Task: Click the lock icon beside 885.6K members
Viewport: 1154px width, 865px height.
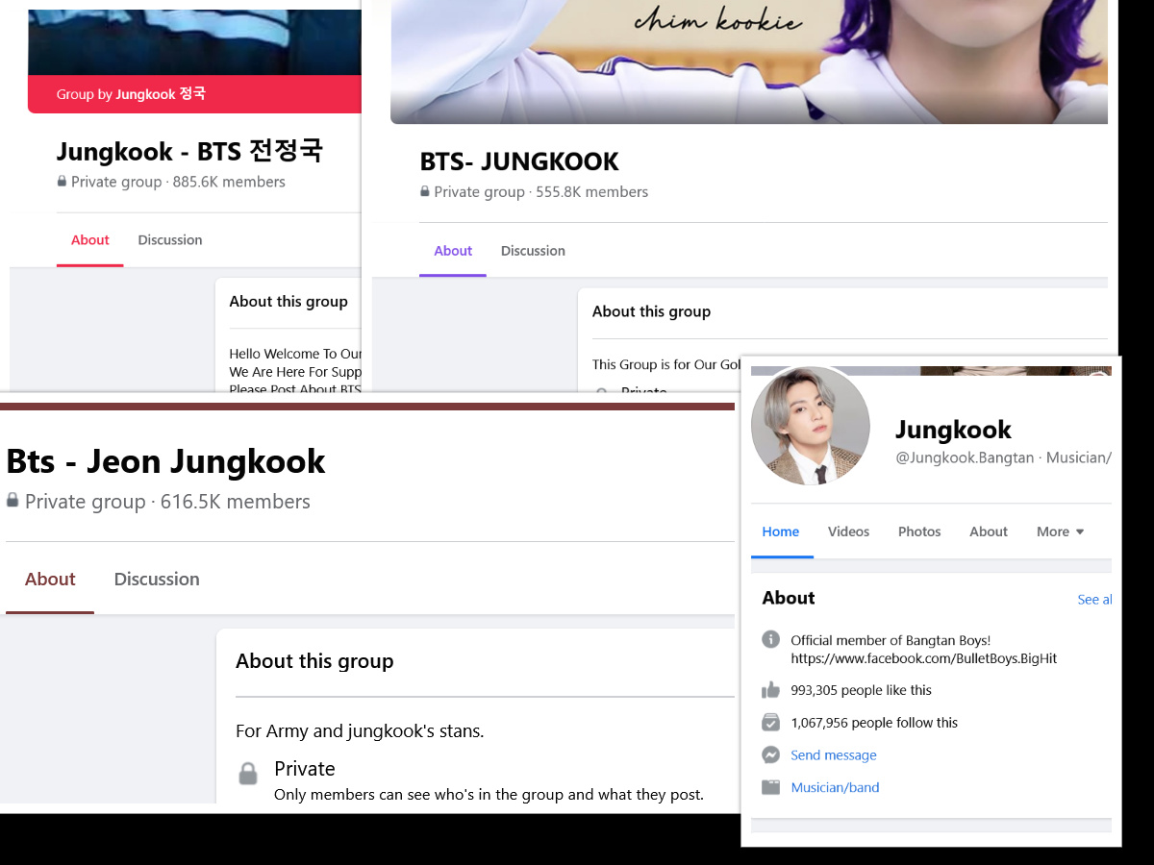Action: point(62,182)
